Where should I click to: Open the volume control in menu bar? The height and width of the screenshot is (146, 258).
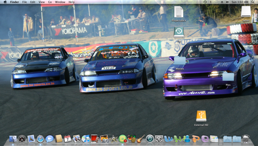227,2
